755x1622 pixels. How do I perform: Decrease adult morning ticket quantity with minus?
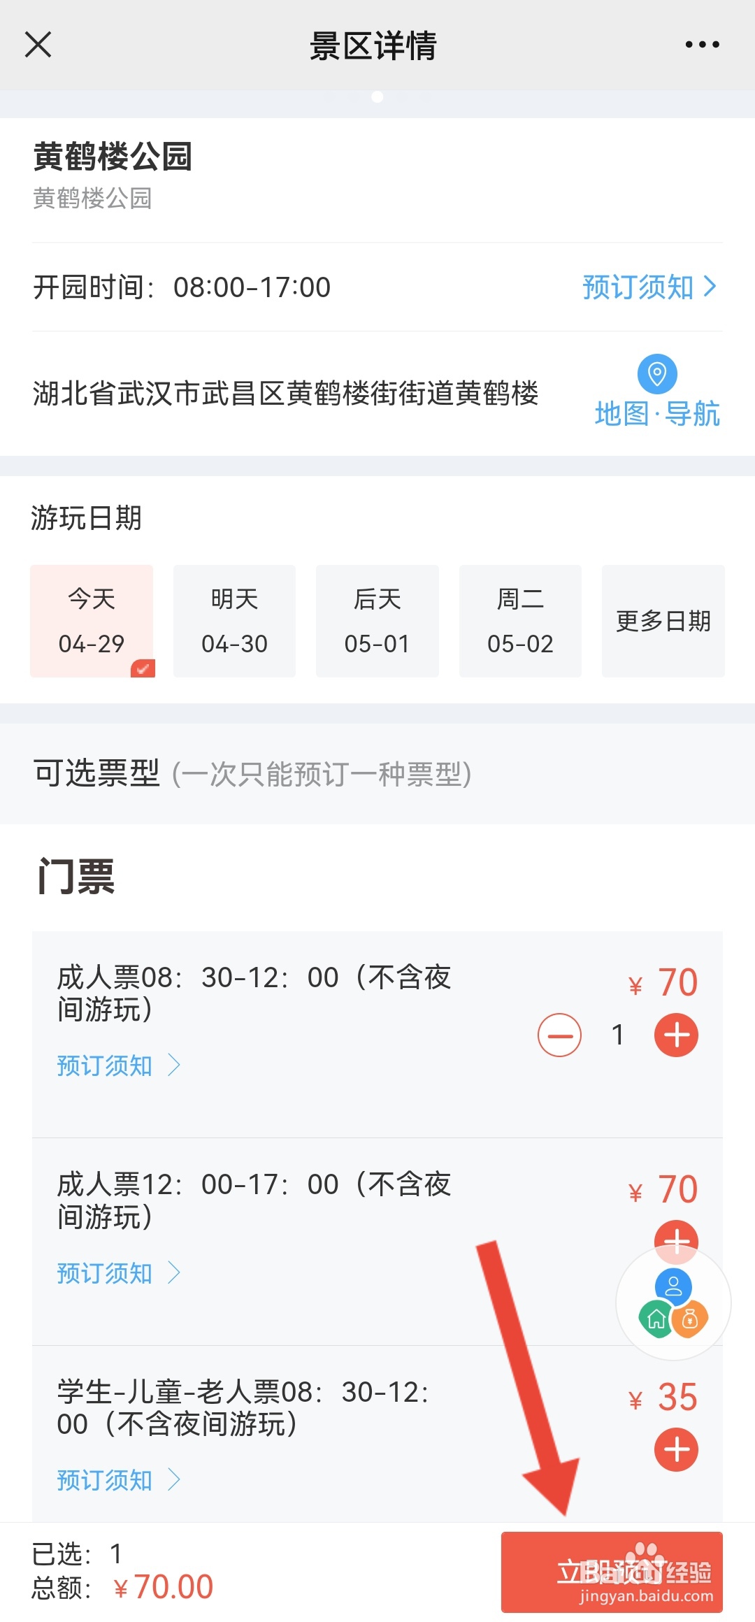[x=559, y=1035]
